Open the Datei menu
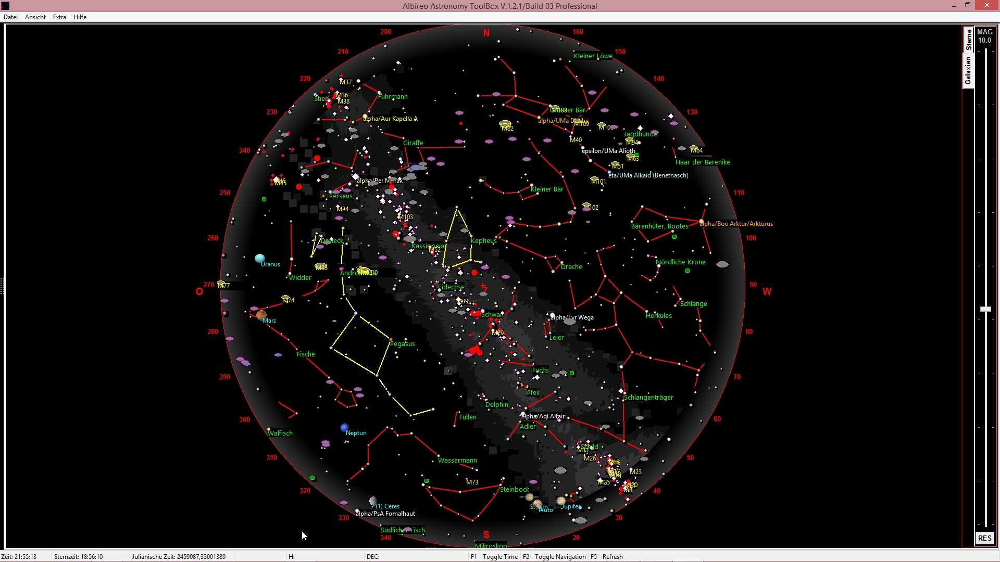Image resolution: width=1000 pixels, height=562 pixels. pos(10,17)
